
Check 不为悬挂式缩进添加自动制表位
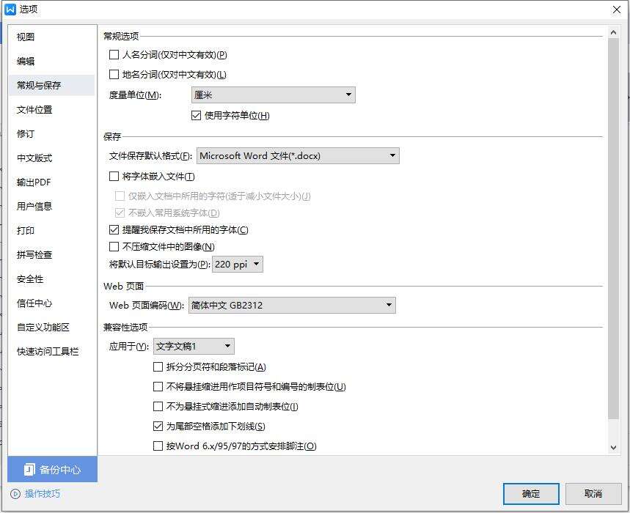click(x=158, y=406)
